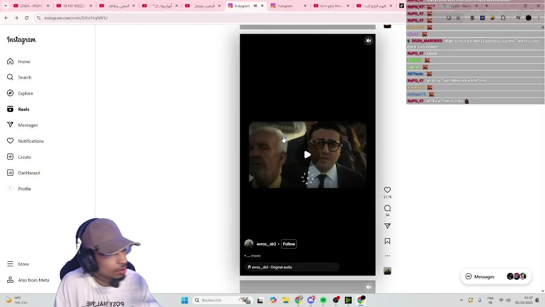Close the 'DADA - MGHI' tab
Screen dimensions: 545x307
point(48,6)
